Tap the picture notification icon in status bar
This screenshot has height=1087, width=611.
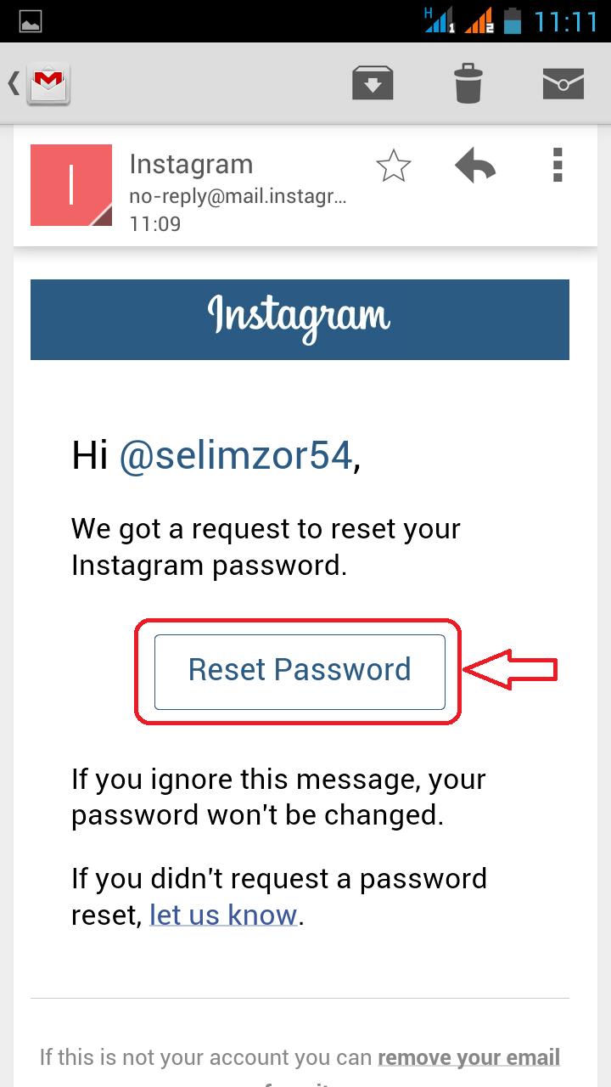(x=31, y=21)
